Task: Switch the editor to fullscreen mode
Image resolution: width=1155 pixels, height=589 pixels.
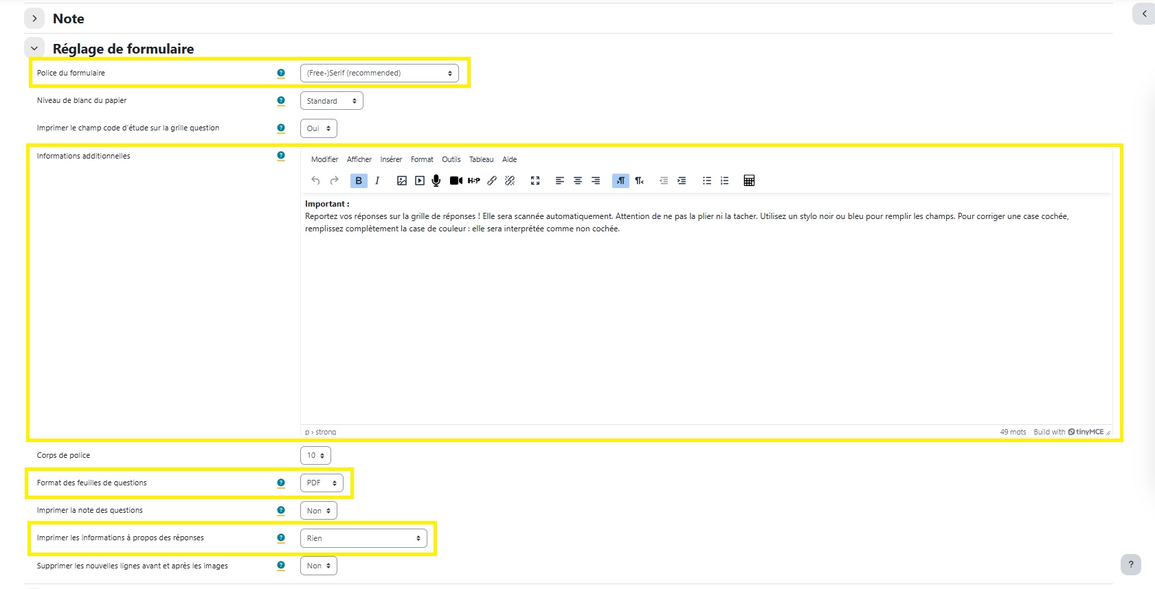Action: pyautogui.click(x=535, y=181)
